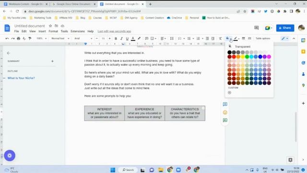This screenshot has height=173, width=307.
Task: Star the Untitled document
Action: [x=50, y=26]
